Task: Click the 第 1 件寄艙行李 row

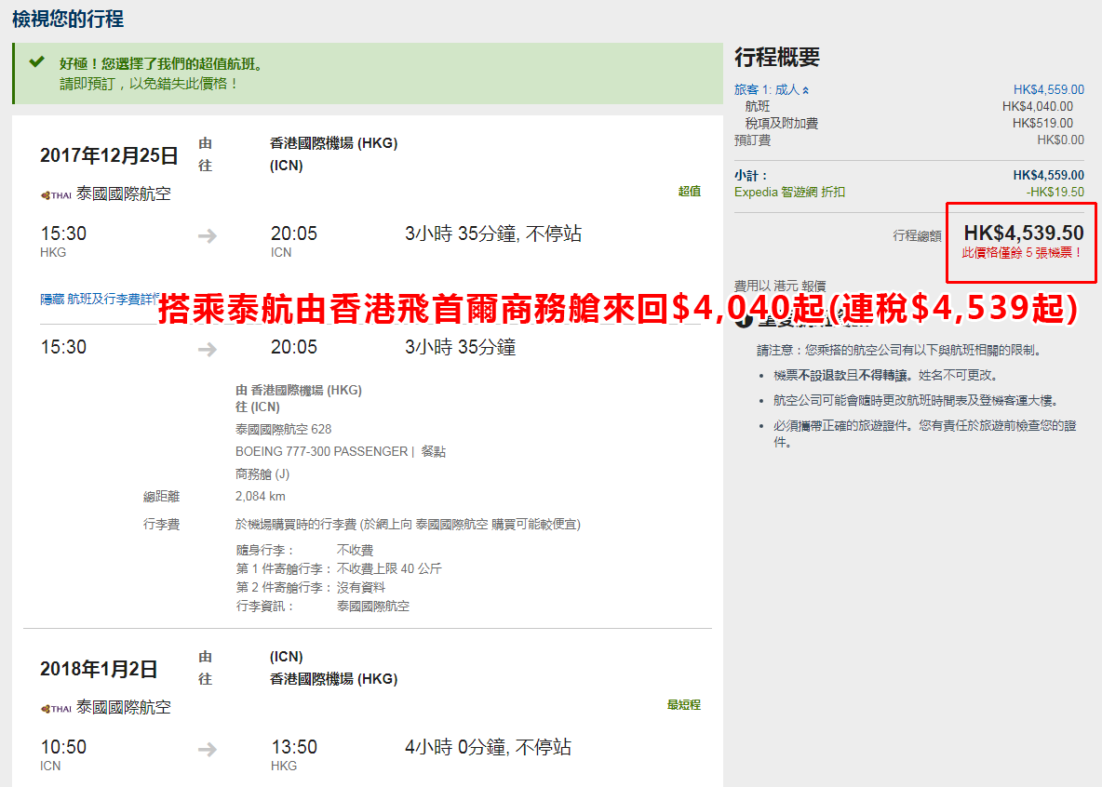Action: tap(339, 568)
